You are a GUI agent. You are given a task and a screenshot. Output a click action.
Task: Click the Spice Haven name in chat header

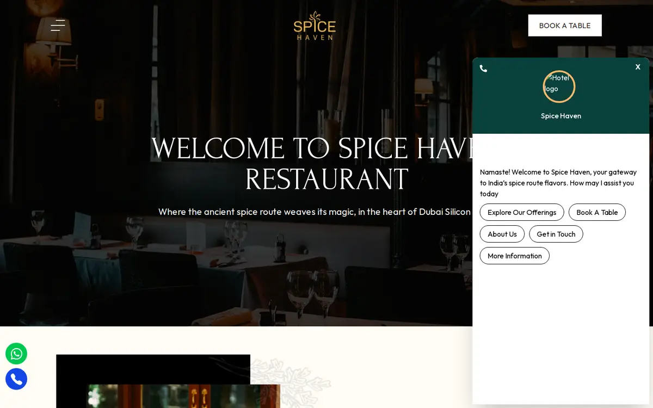[561, 116]
